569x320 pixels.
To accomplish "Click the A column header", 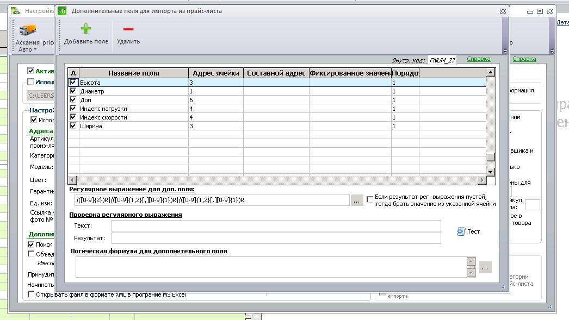I will pos(73,73).
